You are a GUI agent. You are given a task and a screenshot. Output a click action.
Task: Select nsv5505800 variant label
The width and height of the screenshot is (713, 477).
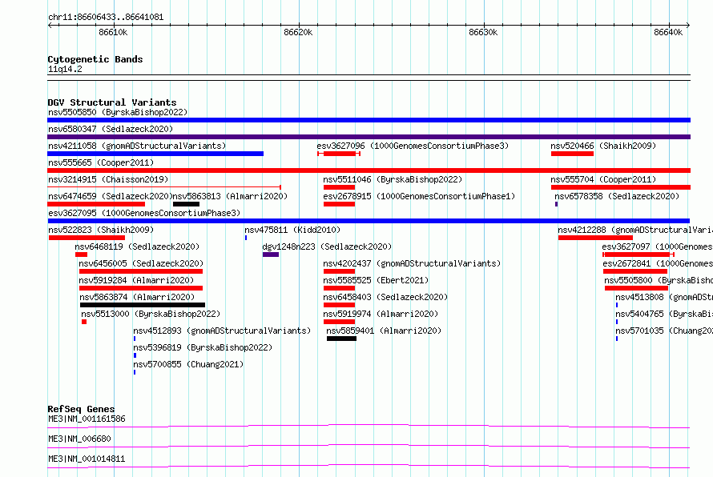point(659,280)
